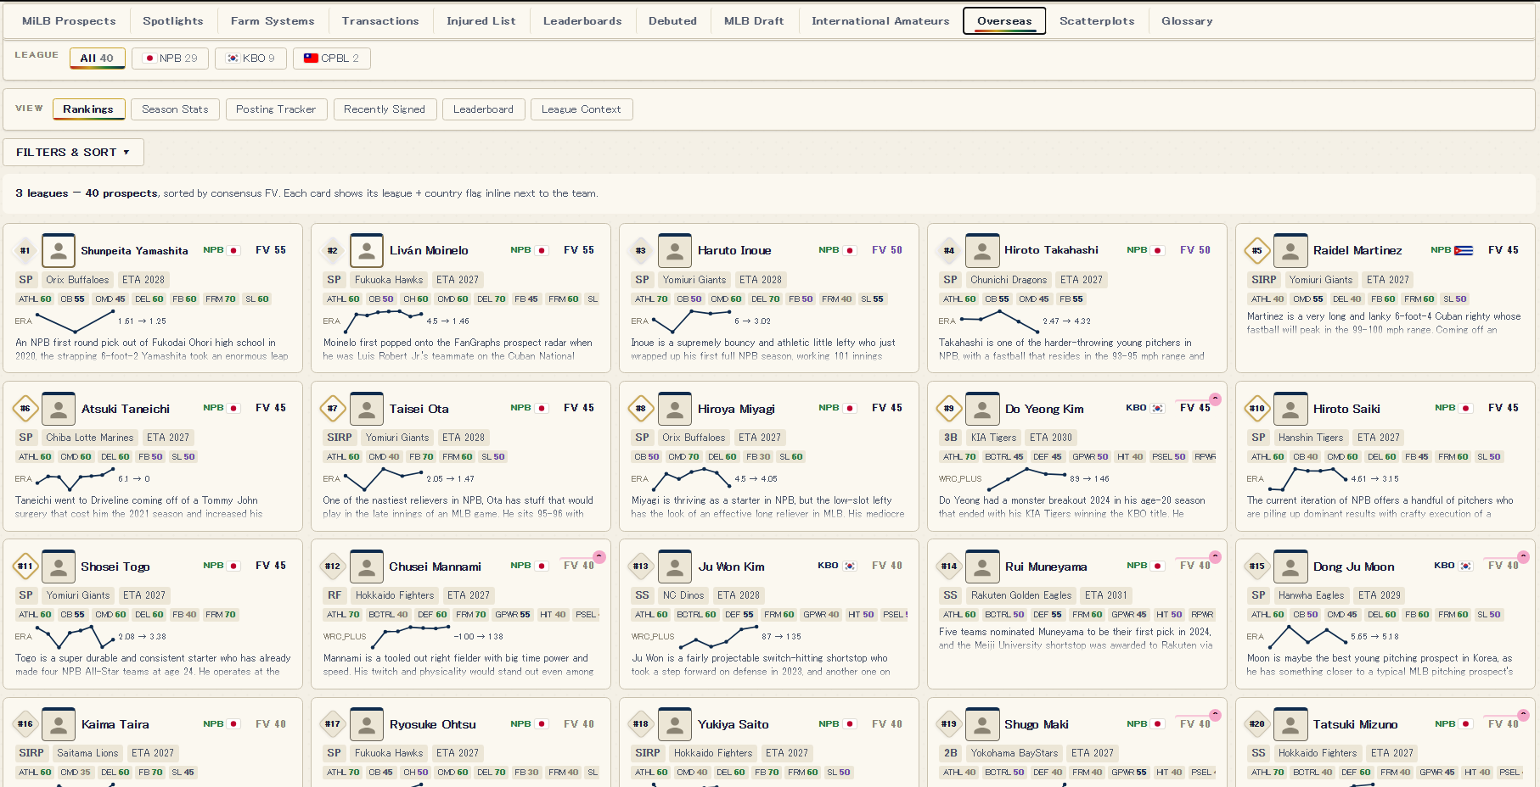This screenshot has height=787, width=1540.
Task: Click the Orix Buffaloes team tag on Yamashita
Action: [x=77, y=280]
